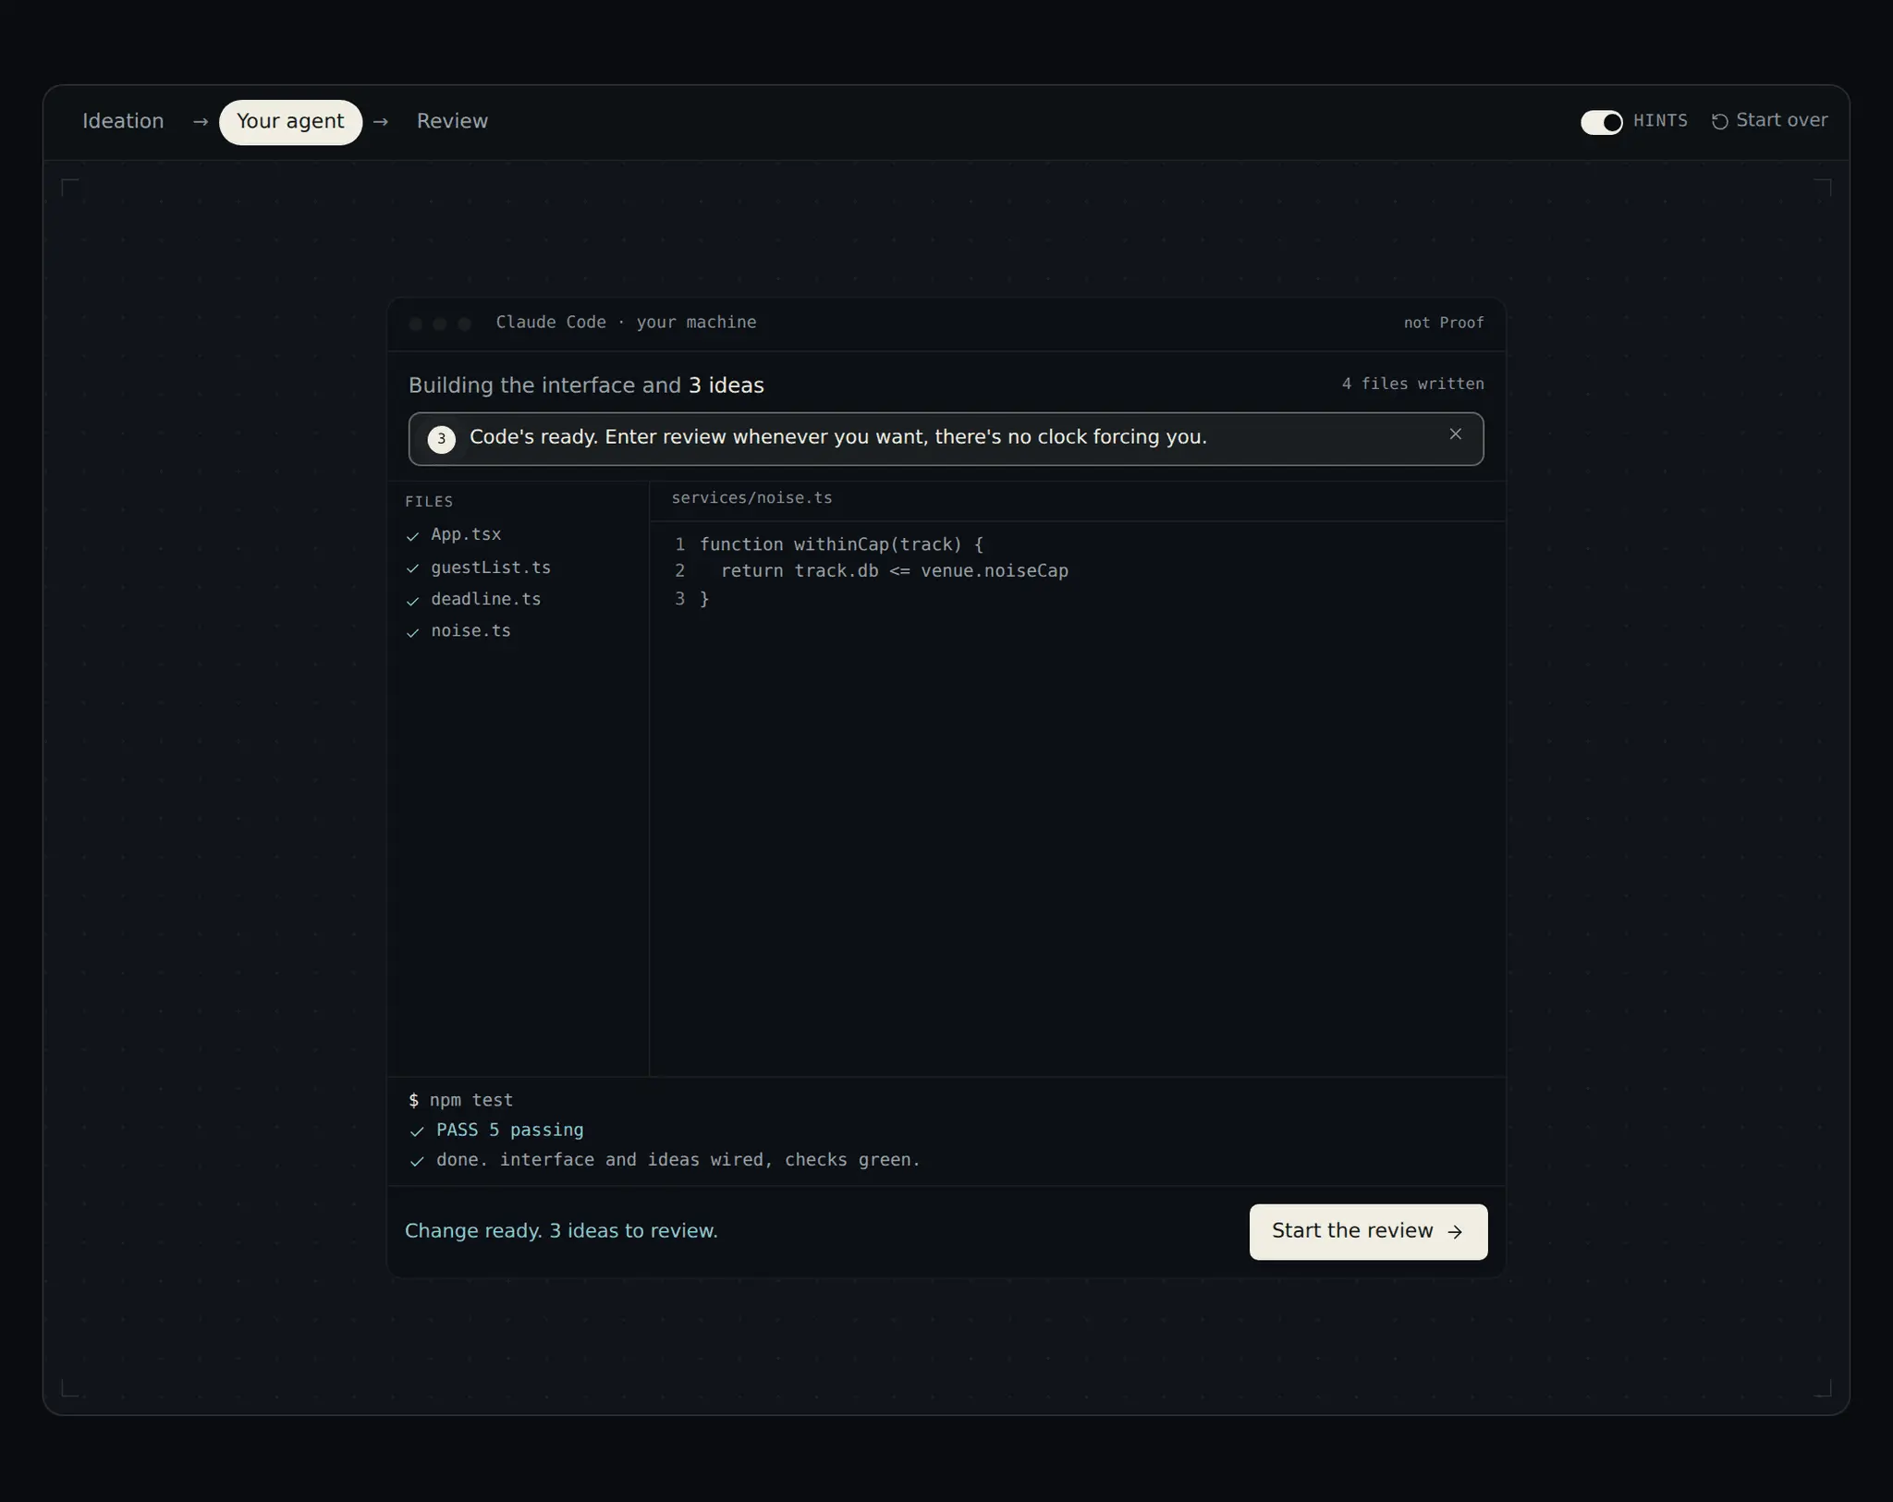Click the return track.db code line

(x=894, y=571)
